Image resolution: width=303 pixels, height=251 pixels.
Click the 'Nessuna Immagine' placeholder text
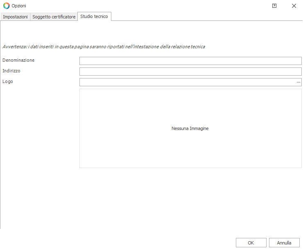point(190,128)
